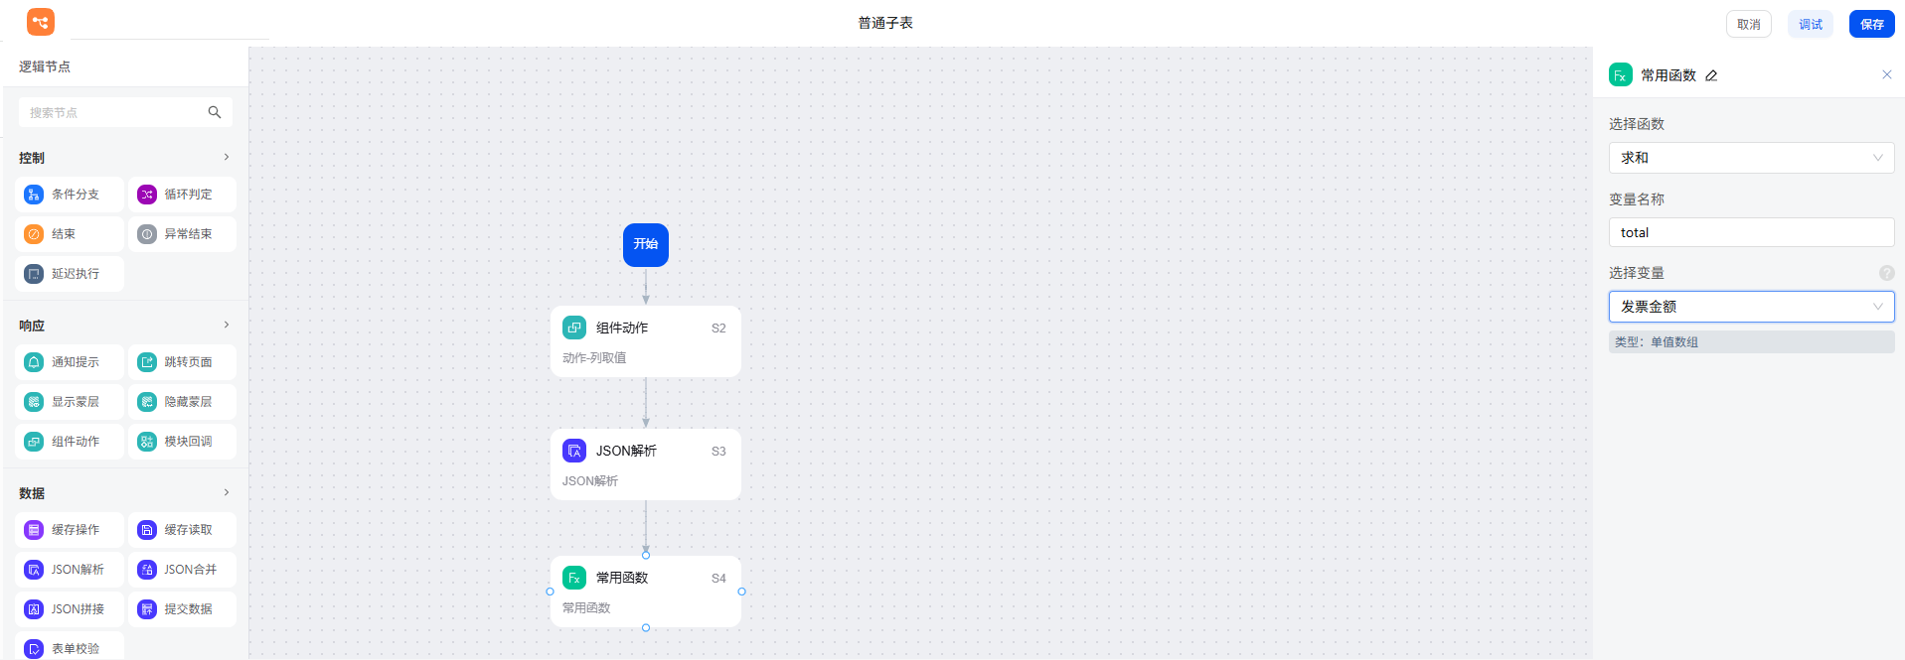Click the 取消 button
The image size is (1905, 660).
(x=1749, y=24)
